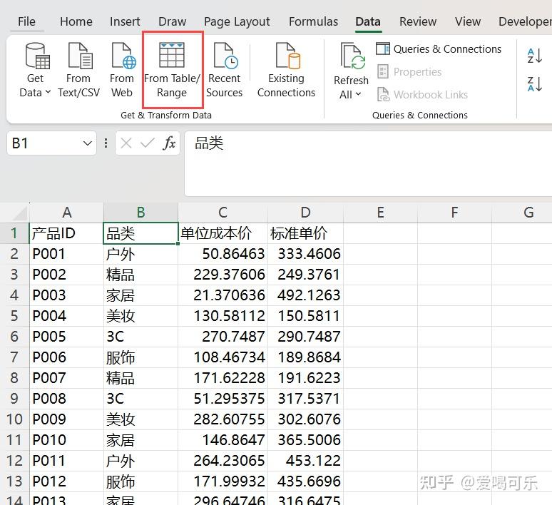
Task: Click the Refresh All icon
Action: point(352,56)
